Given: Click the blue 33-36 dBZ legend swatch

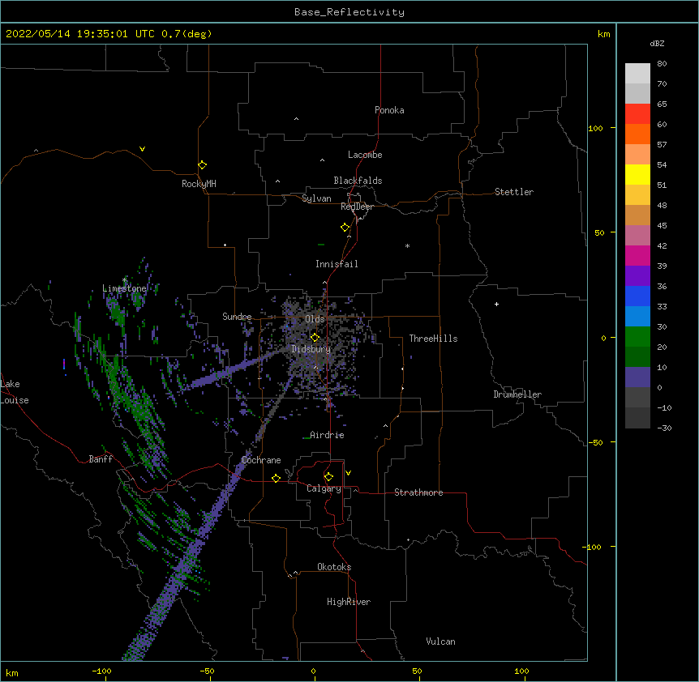Looking at the screenshot, I should (x=637, y=296).
